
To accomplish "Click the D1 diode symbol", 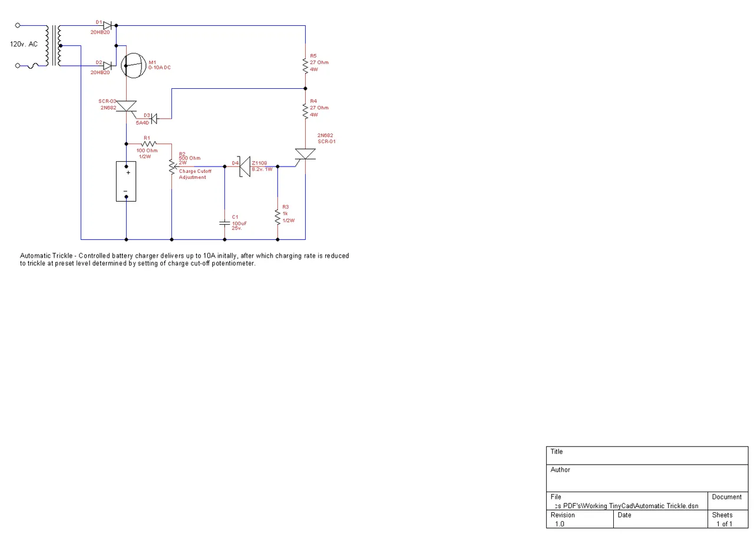I will pos(107,25).
